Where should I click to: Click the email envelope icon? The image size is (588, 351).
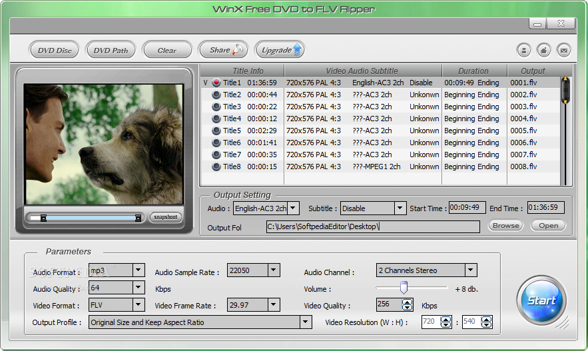click(x=563, y=50)
